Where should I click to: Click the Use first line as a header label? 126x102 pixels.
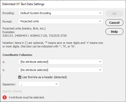45,77
